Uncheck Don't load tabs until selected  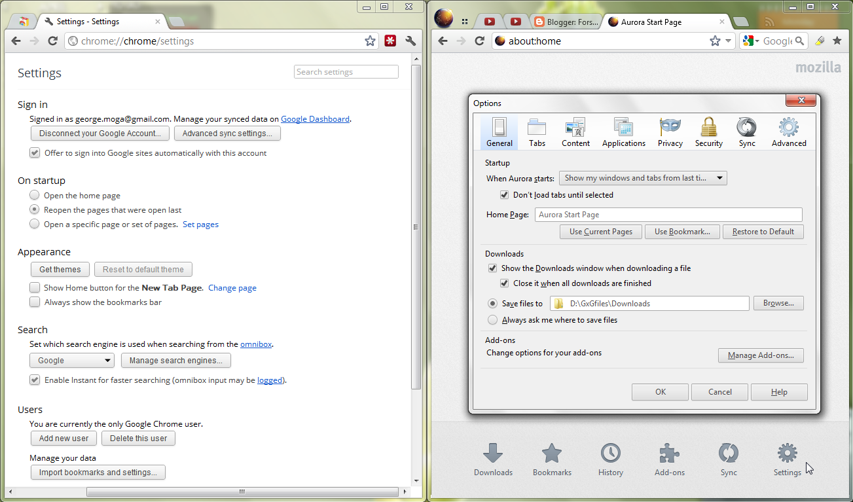point(504,195)
